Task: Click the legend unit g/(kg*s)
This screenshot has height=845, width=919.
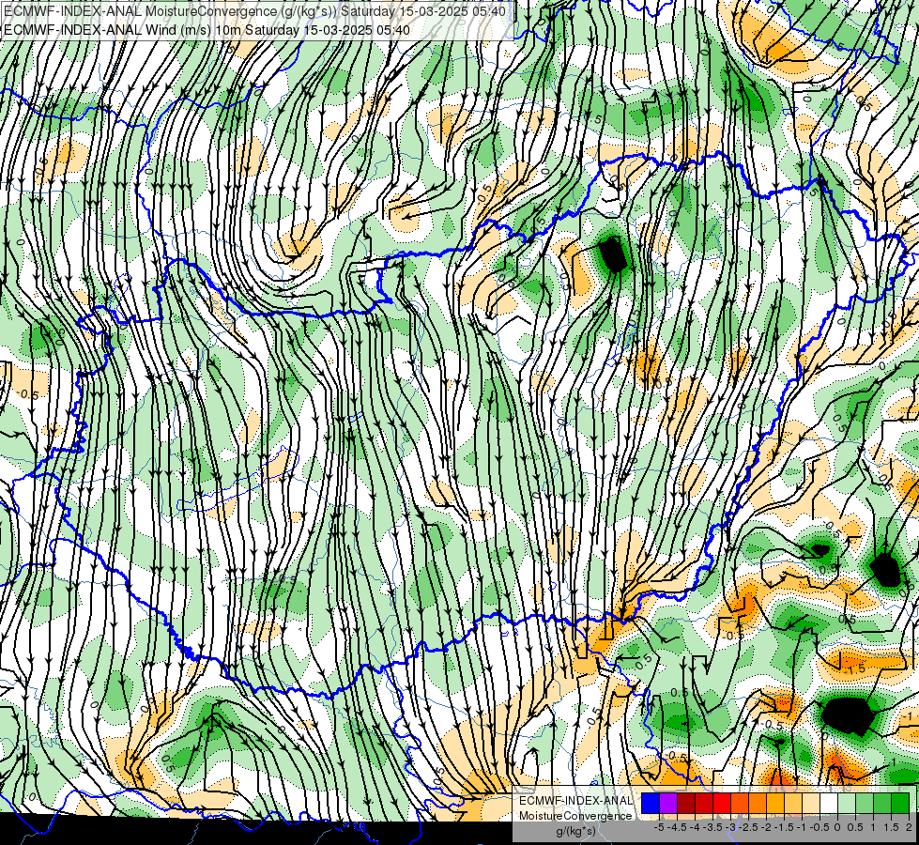Action: point(575,831)
